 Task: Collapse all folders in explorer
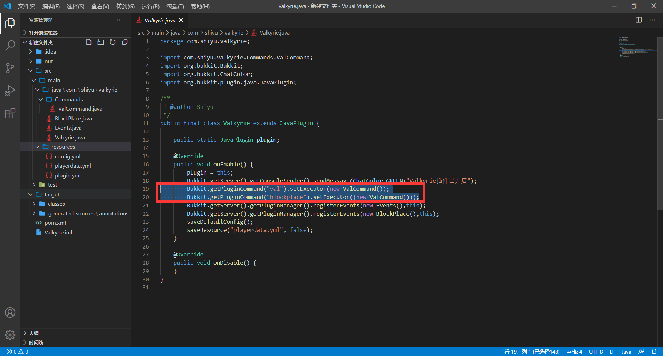pyautogui.click(x=125, y=42)
